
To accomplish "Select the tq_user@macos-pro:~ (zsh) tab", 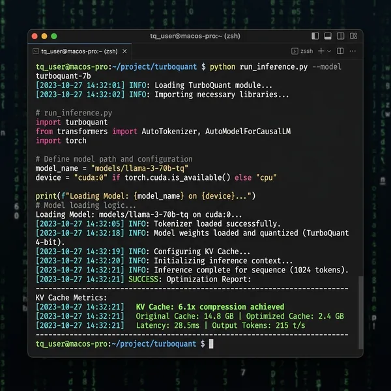I will tap(80, 51).
